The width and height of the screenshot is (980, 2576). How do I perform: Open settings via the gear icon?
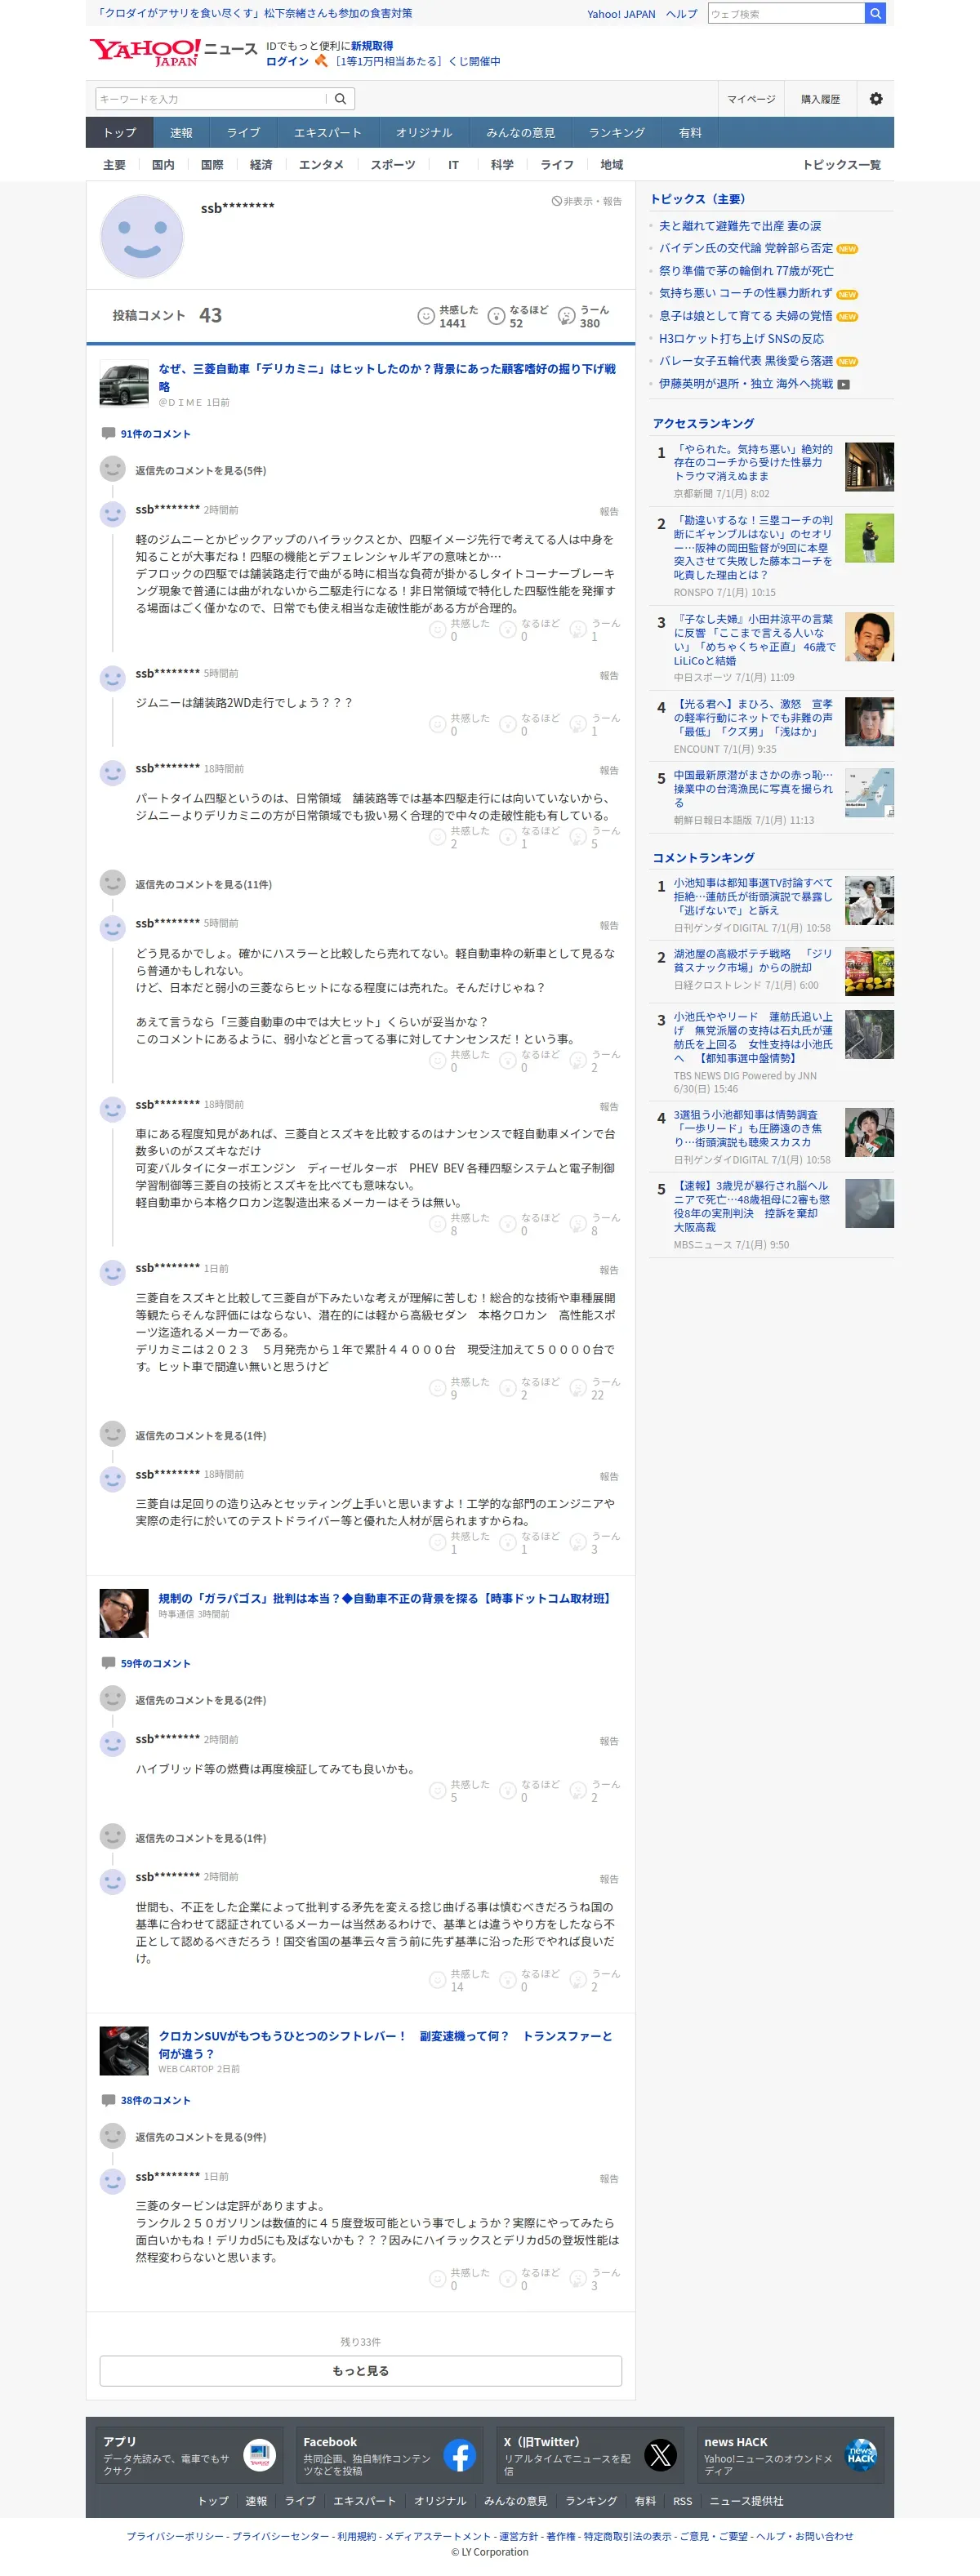(876, 99)
